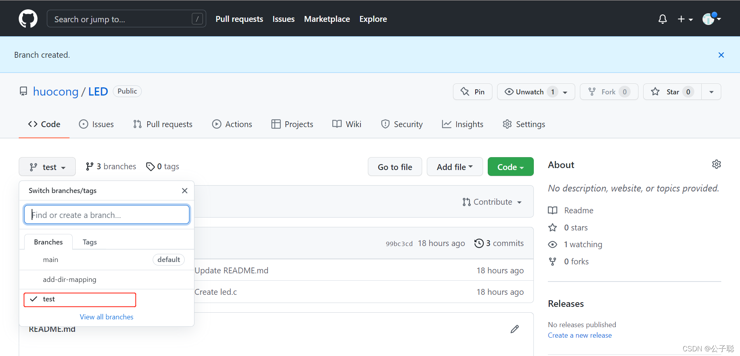Go to huocong user profile

click(56, 92)
